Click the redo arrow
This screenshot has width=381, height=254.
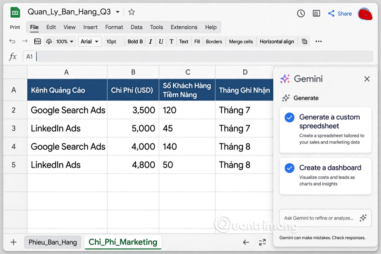[x=25, y=41]
